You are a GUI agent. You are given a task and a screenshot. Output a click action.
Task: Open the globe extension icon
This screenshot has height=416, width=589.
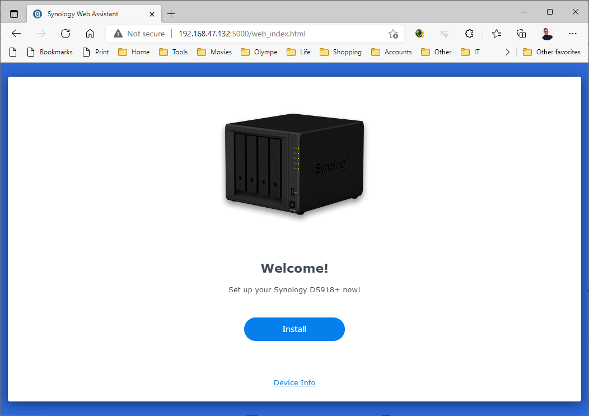419,34
